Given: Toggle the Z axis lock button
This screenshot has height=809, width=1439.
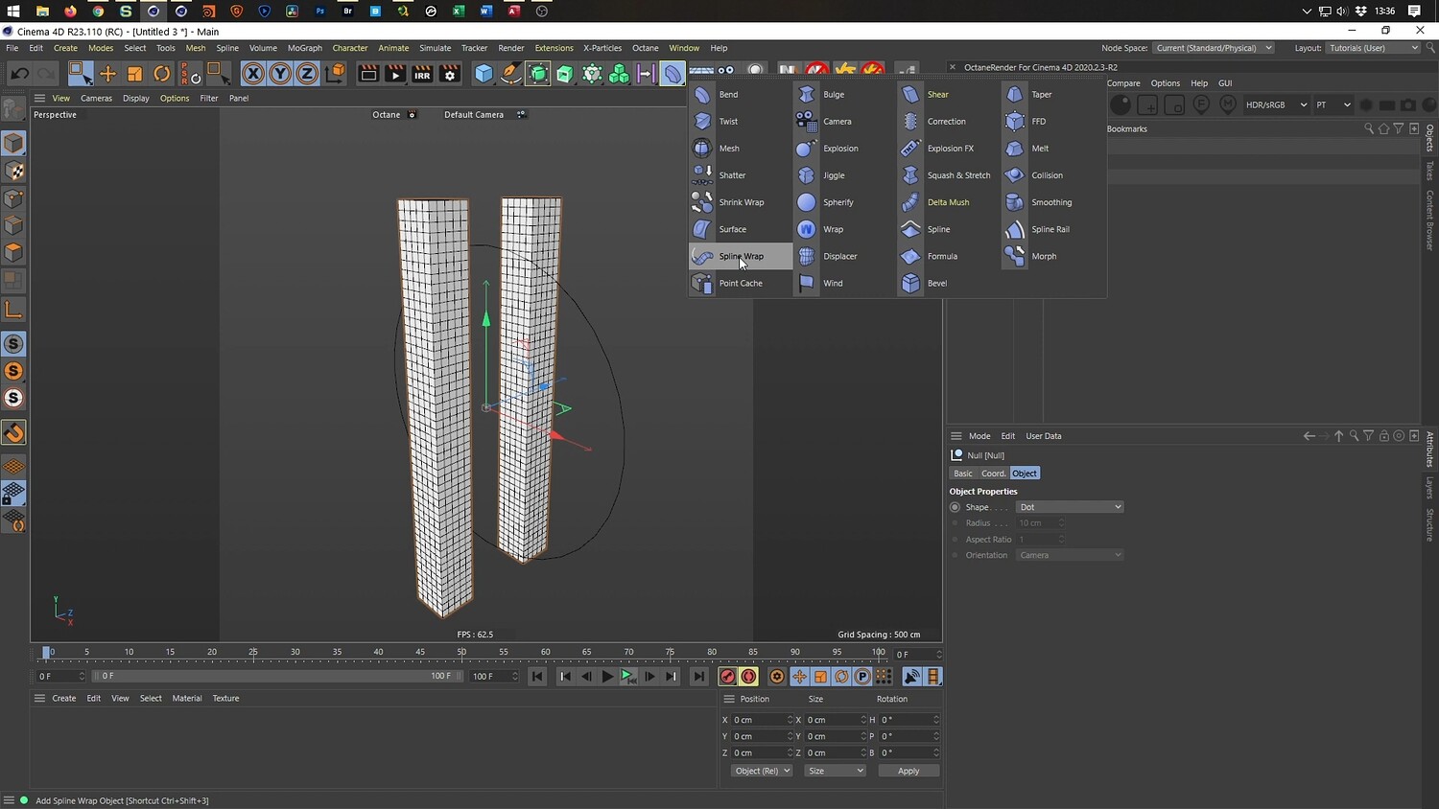Looking at the screenshot, I should coord(307,74).
